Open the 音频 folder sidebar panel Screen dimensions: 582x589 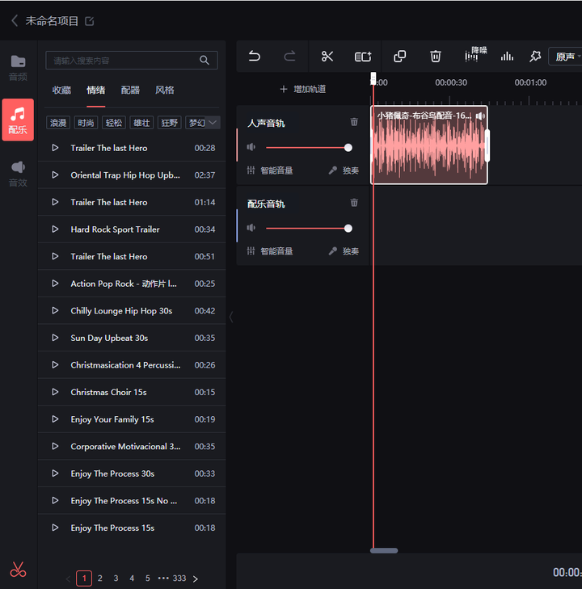(x=18, y=68)
